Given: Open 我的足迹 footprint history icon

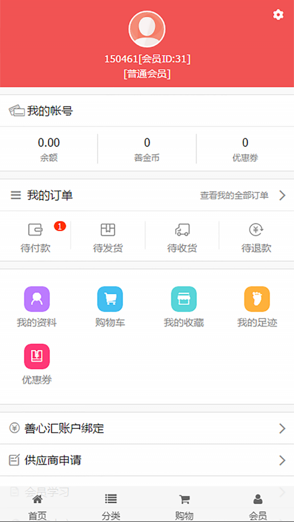Looking at the screenshot, I should tap(257, 299).
